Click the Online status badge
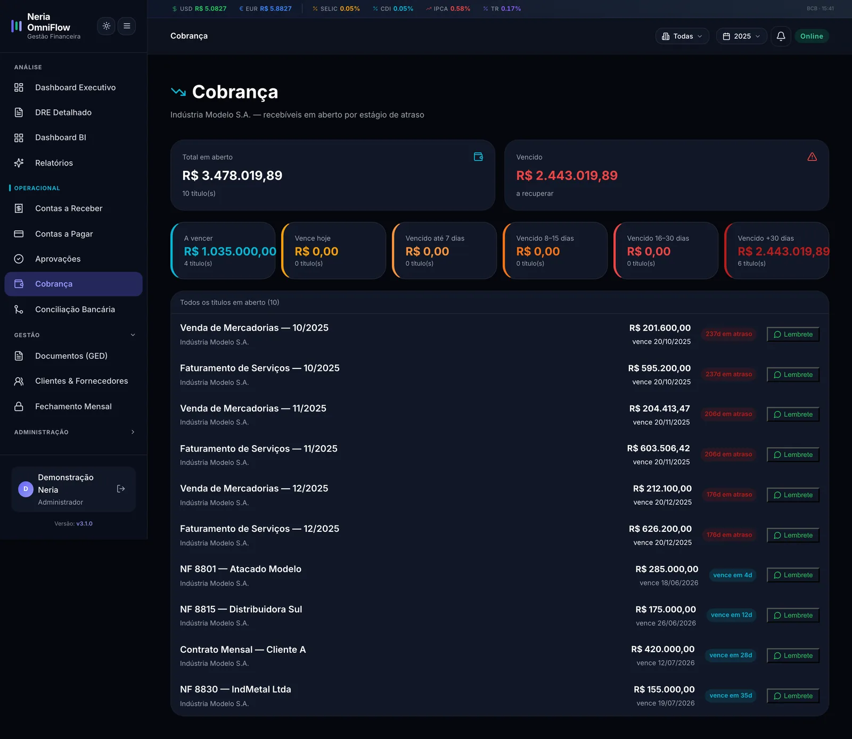The width and height of the screenshot is (852, 739). 812,36
